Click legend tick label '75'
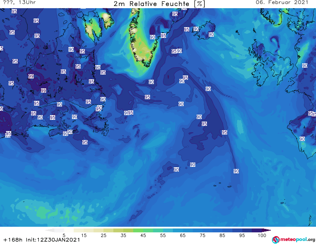Image resolution: width=316 pixels, height=244 pixels. 202,235
